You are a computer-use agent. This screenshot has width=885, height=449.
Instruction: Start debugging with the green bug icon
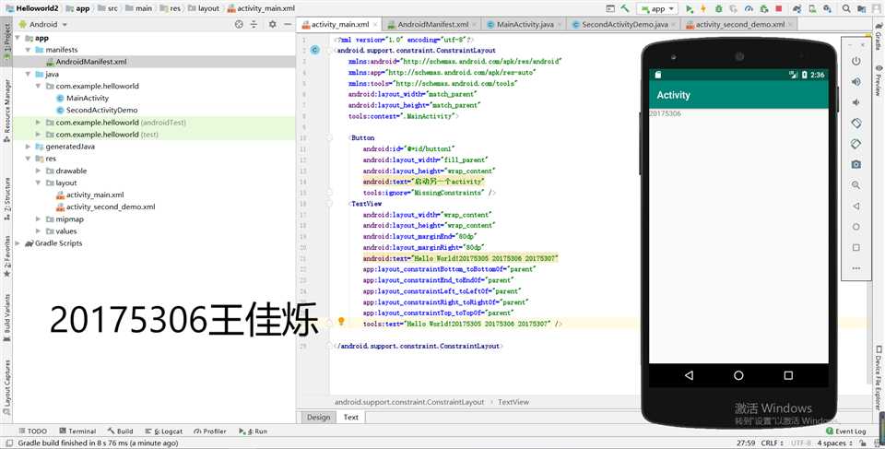point(718,8)
